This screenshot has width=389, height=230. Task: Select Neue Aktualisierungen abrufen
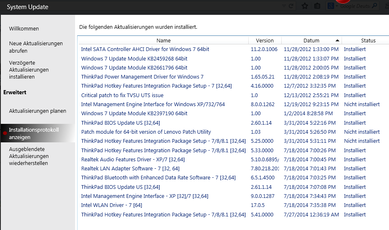(x=36, y=47)
